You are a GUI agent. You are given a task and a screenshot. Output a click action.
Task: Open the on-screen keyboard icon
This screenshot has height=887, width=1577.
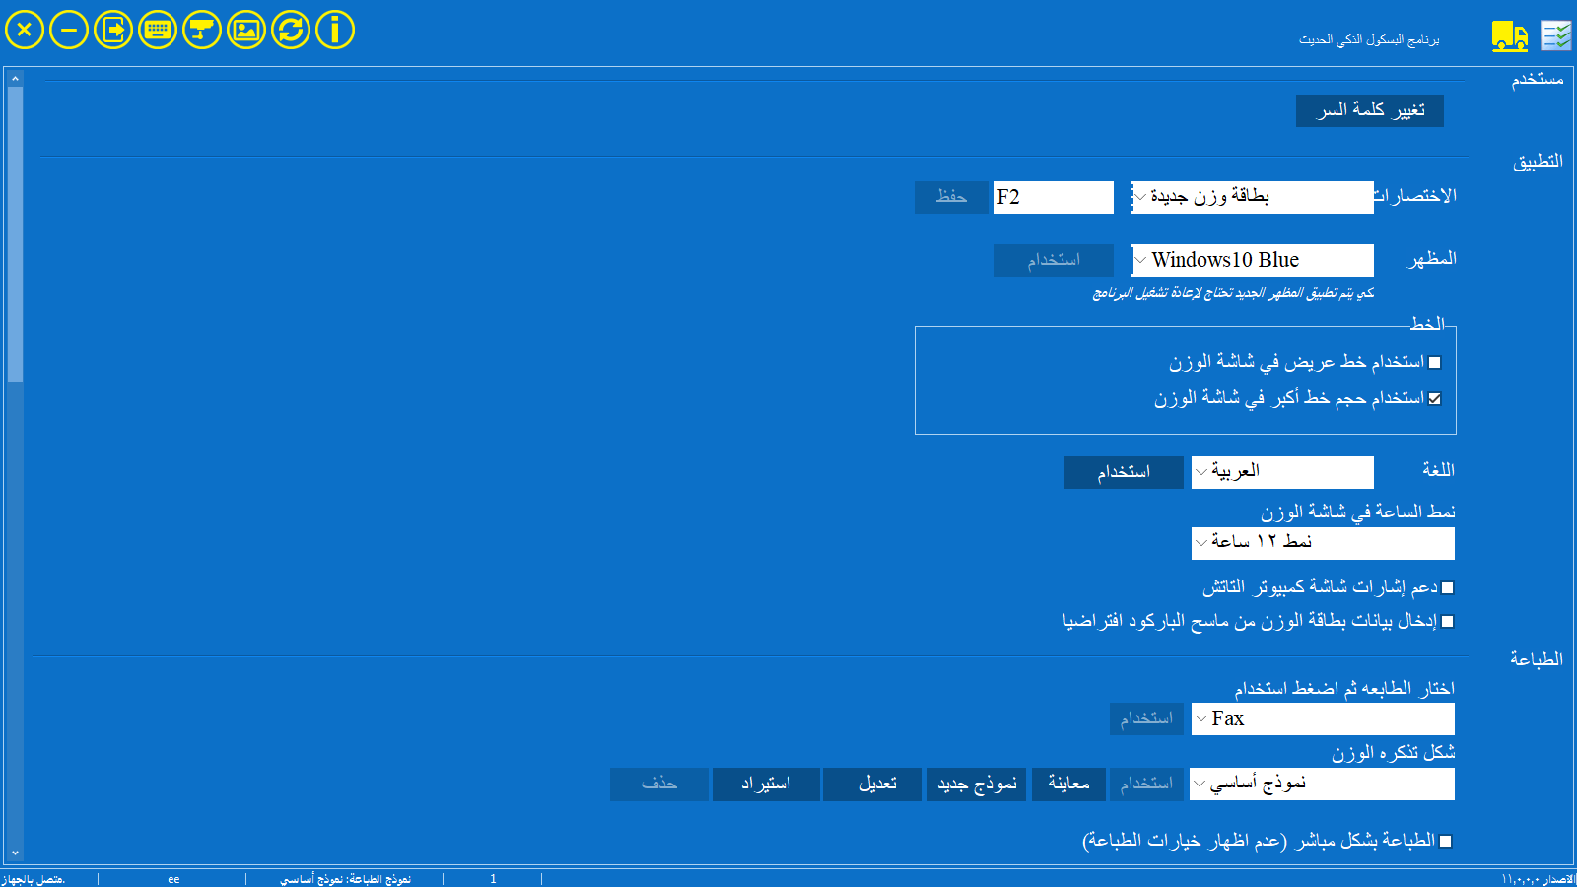[x=158, y=30]
